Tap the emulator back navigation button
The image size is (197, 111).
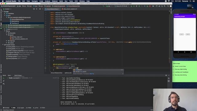coord(178,52)
